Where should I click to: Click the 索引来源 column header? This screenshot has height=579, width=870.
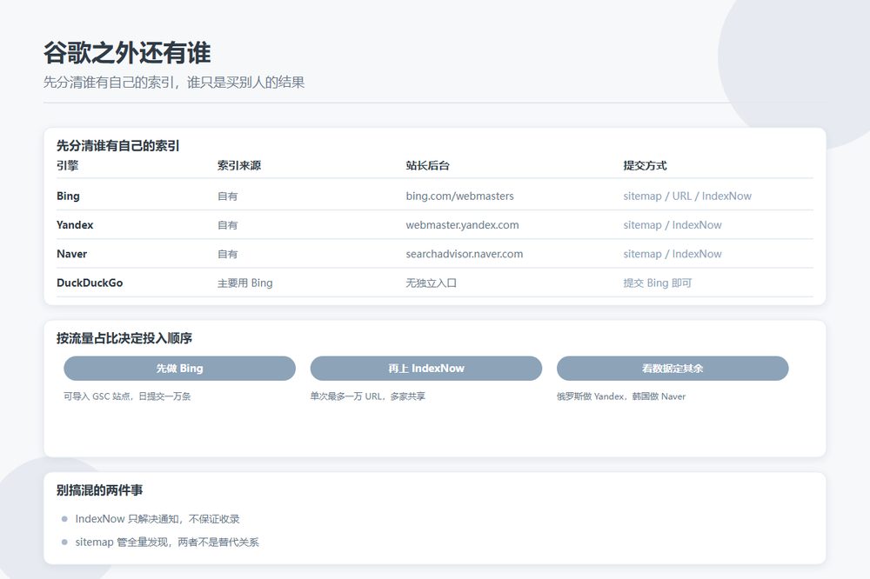coord(239,165)
